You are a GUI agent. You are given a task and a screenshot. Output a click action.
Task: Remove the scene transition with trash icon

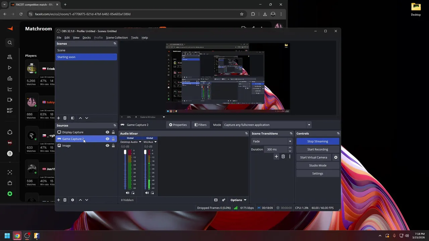[x=283, y=156]
